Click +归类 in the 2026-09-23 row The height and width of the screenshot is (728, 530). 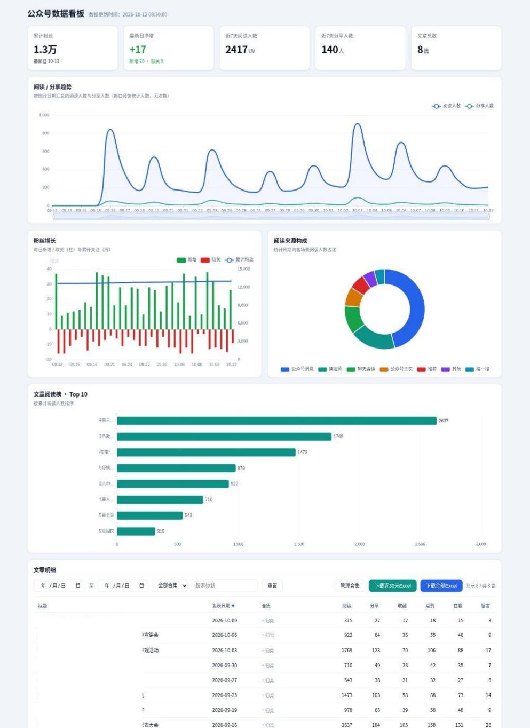click(x=267, y=695)
